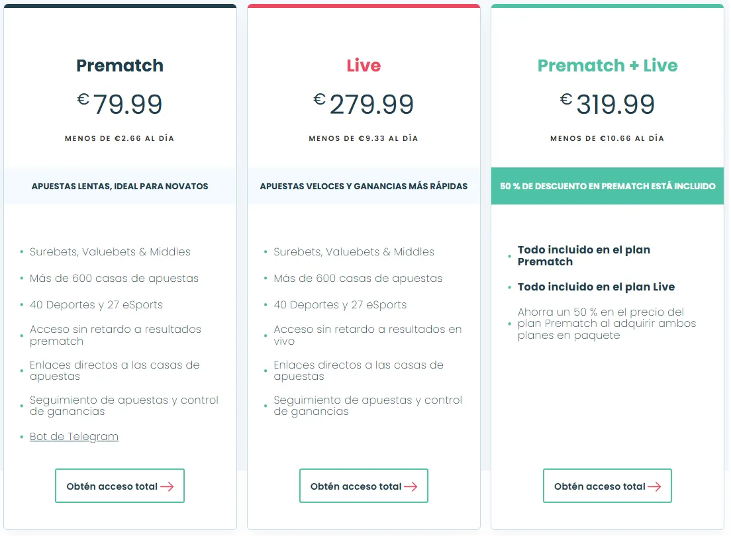Select the Apuestas veloces y ganancias tagline
This screenshot has width=731, height=536.
click(364, 186)
